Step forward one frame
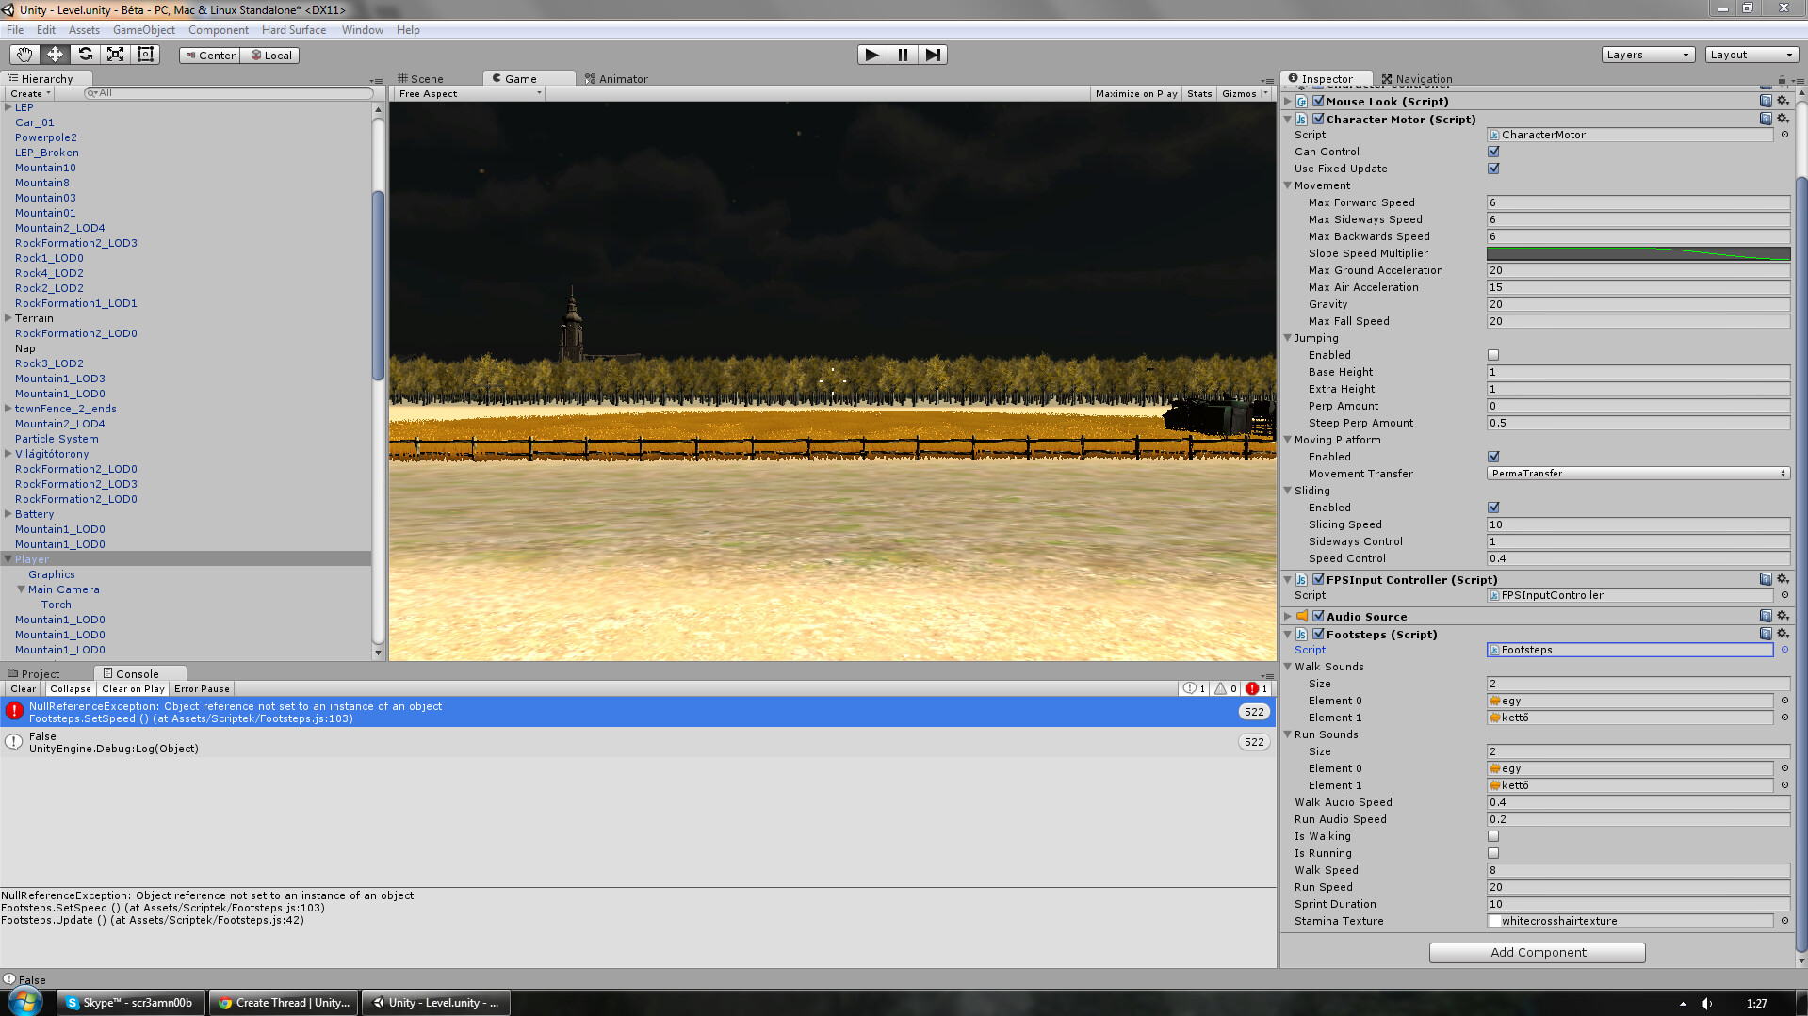1808x1016 pixels. coord(933,55)
